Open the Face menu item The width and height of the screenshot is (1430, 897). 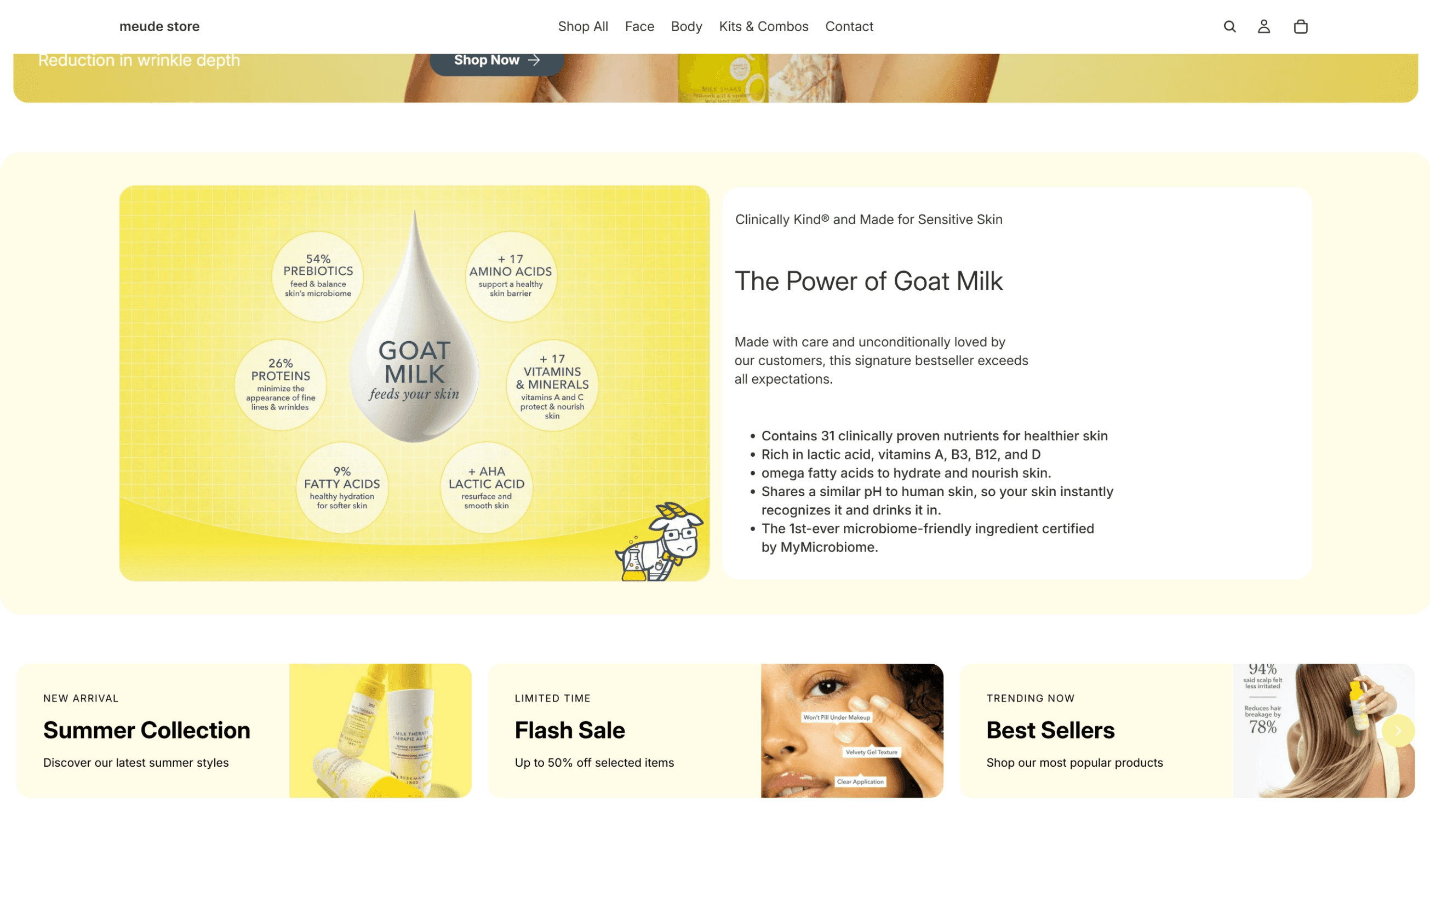[639, 27]
